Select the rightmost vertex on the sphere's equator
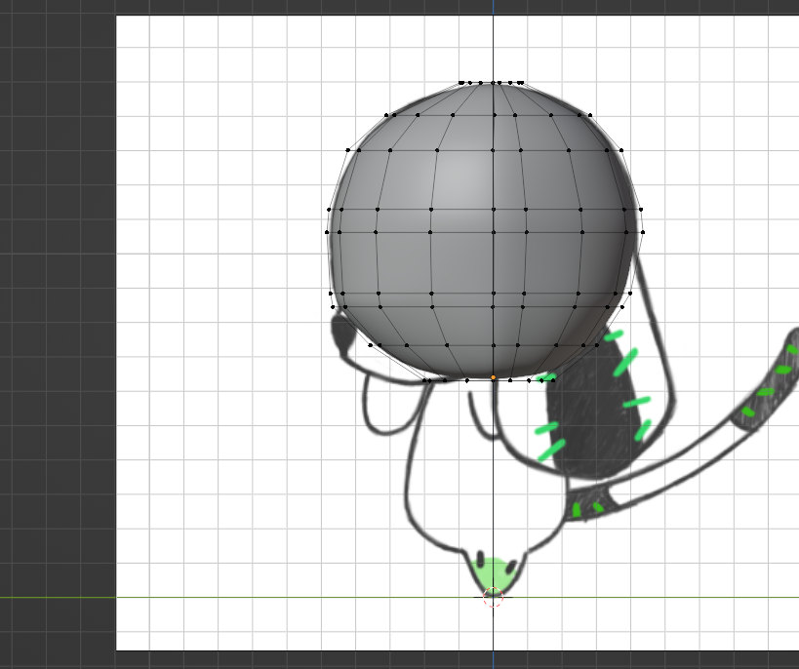 643,232
